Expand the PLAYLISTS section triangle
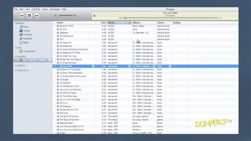251x141 pixels. click(x=16, y=70)
